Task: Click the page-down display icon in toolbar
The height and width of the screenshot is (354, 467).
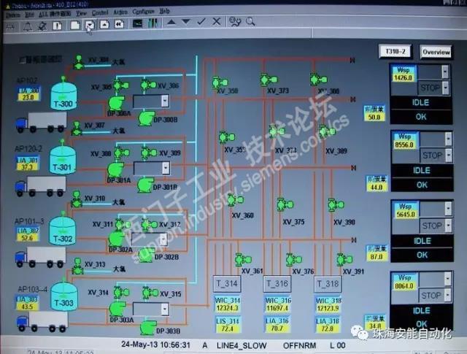Action: click(x=90, y=25)
